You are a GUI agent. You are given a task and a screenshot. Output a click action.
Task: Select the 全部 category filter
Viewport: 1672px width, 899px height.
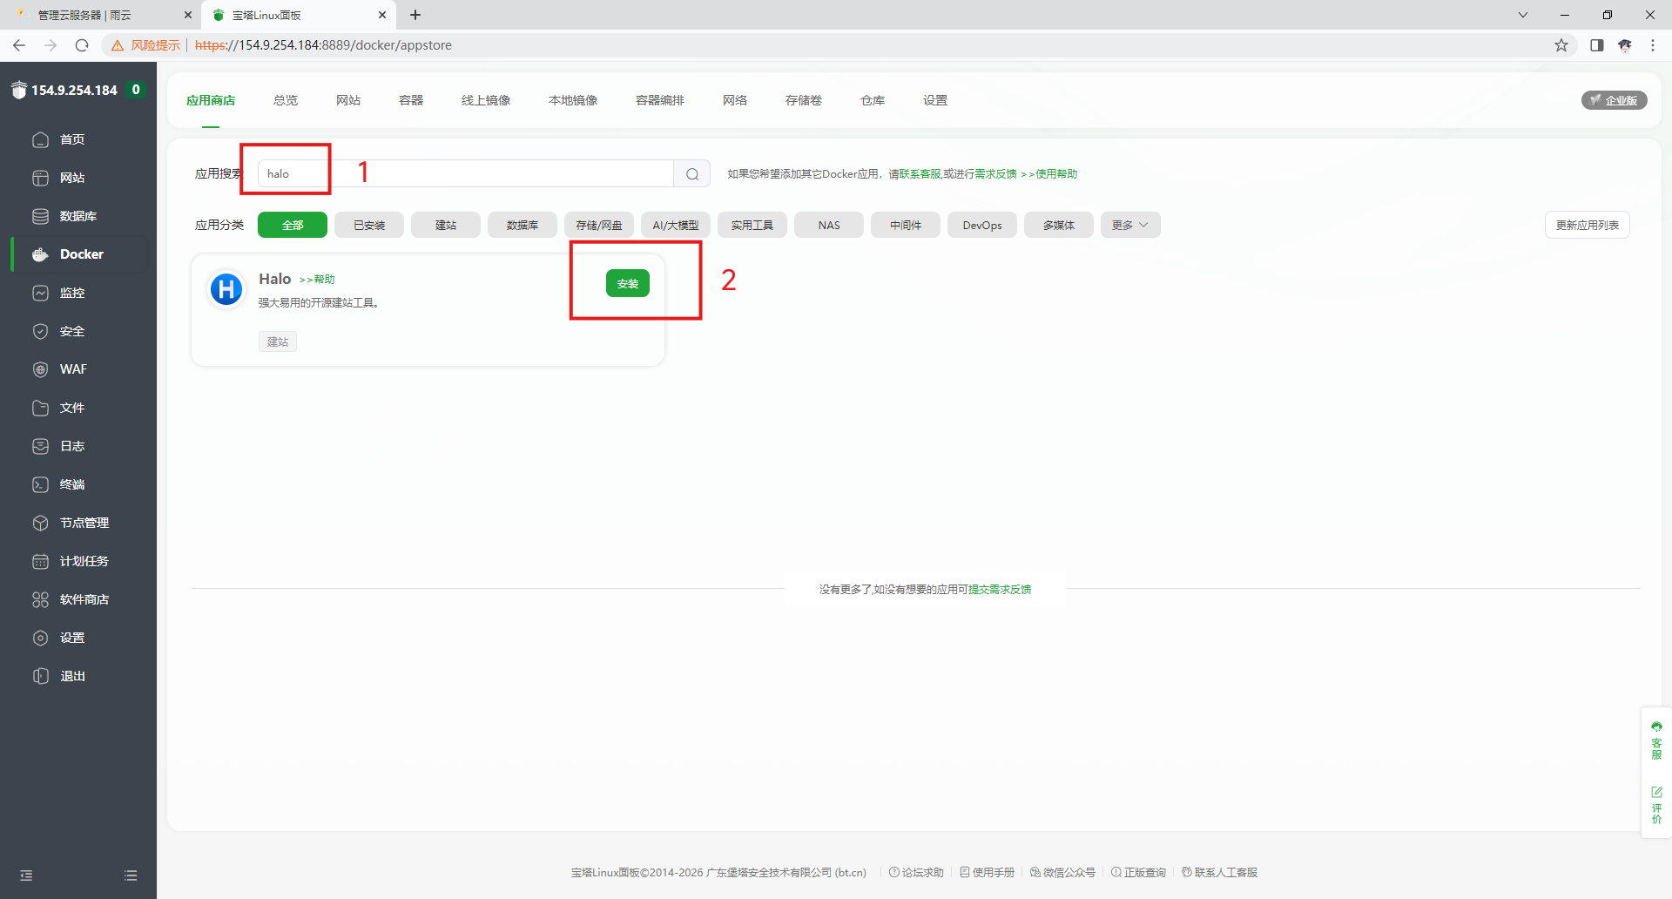(293, 225)
